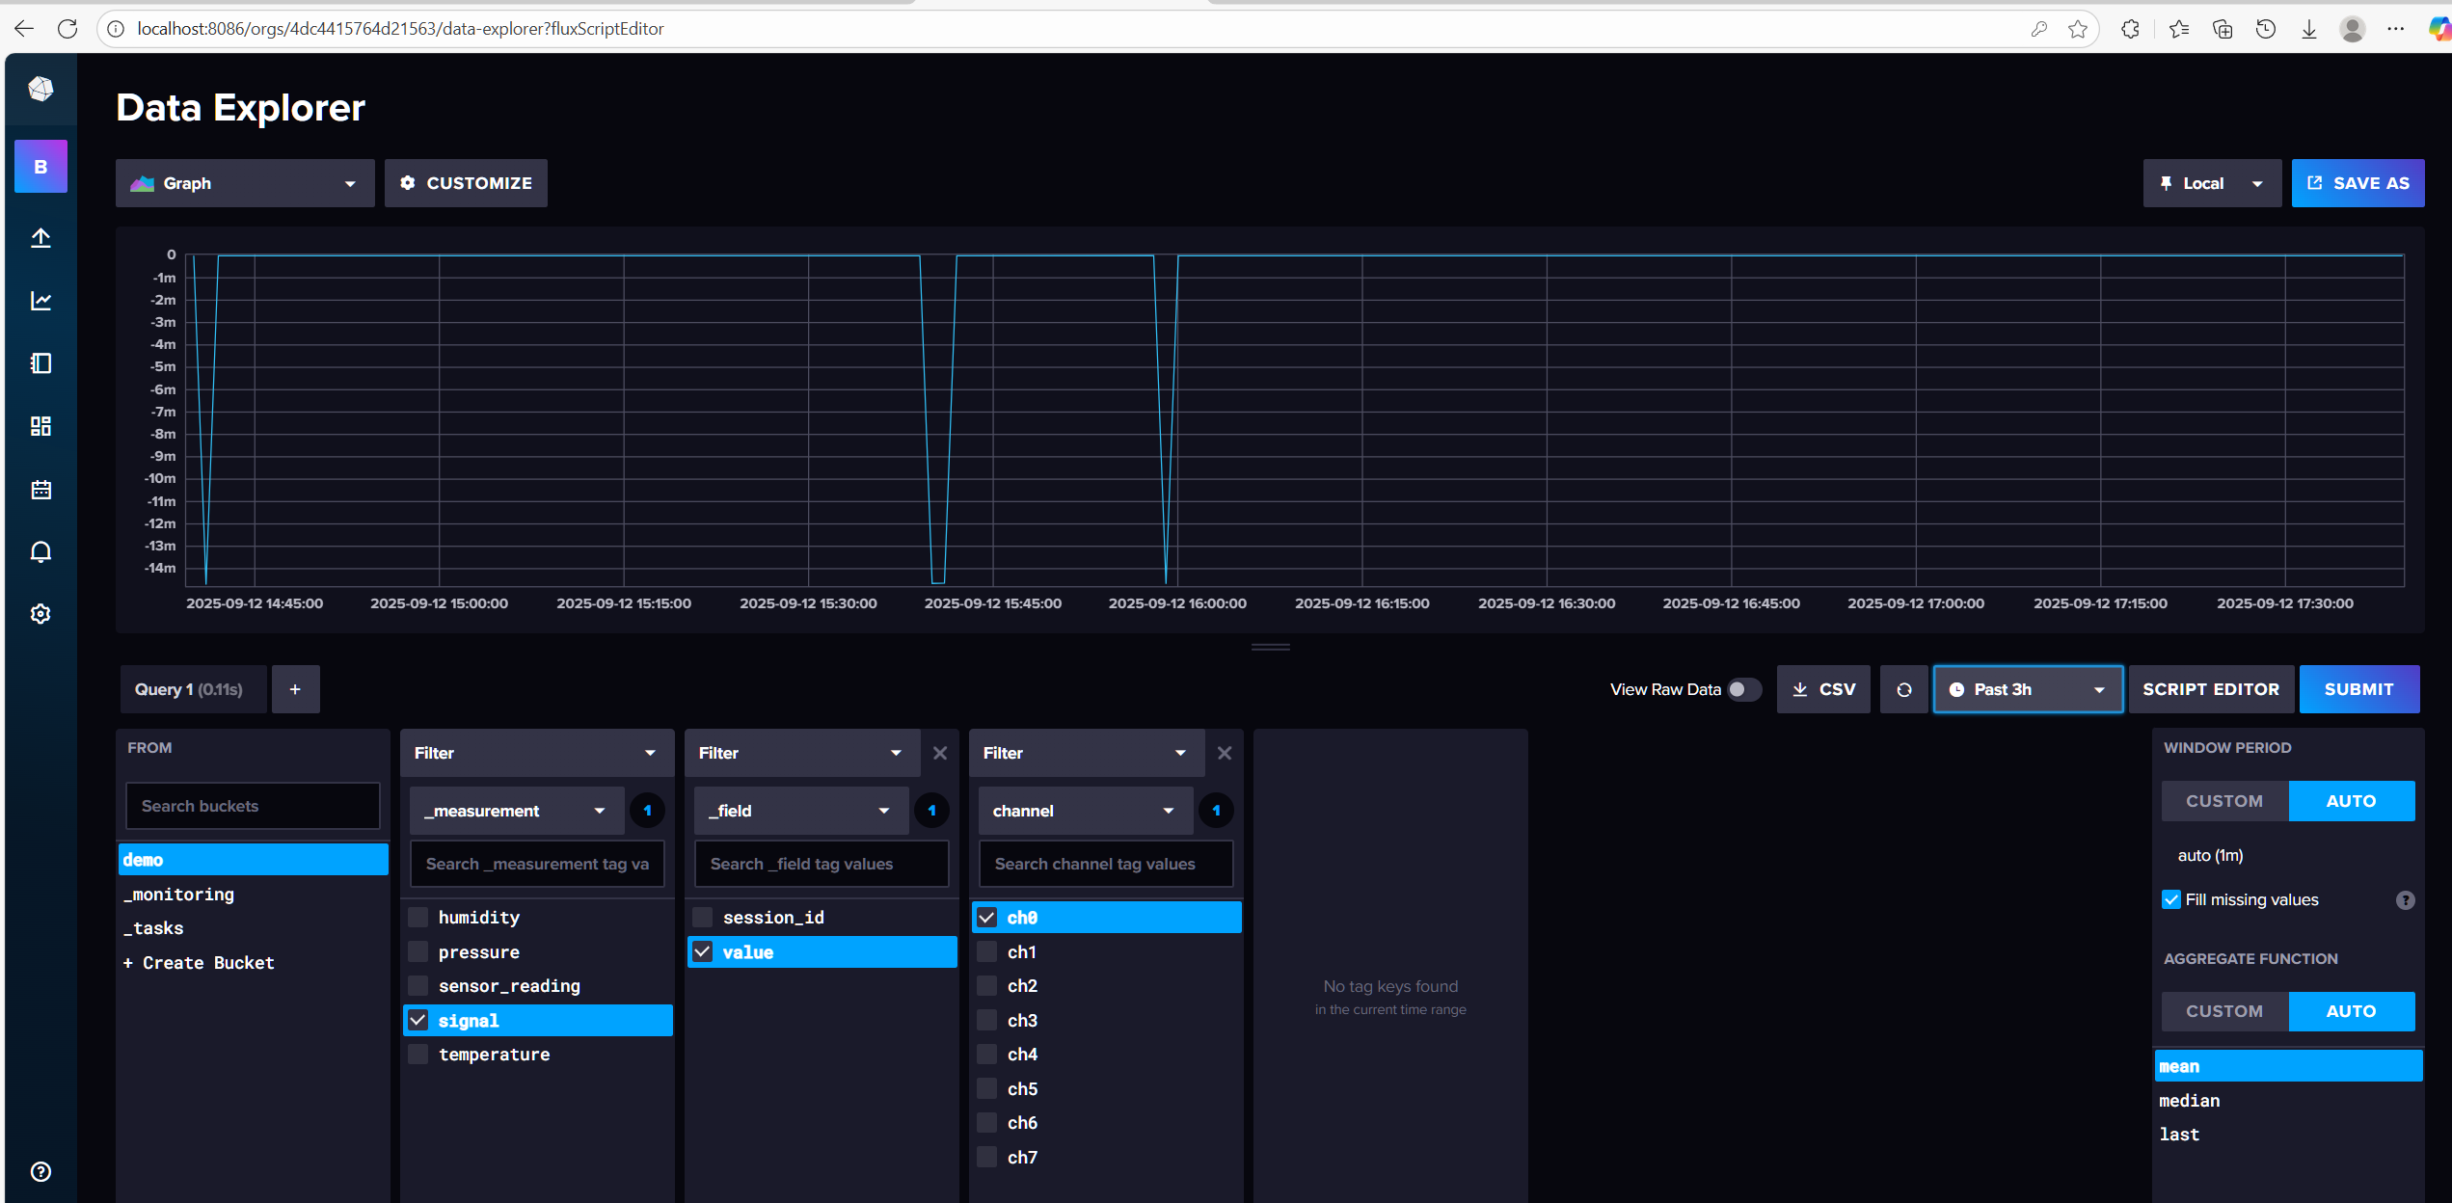Open browser favorites list icon
This screenshot has width=2452, height=1203.
(2178, 29)
